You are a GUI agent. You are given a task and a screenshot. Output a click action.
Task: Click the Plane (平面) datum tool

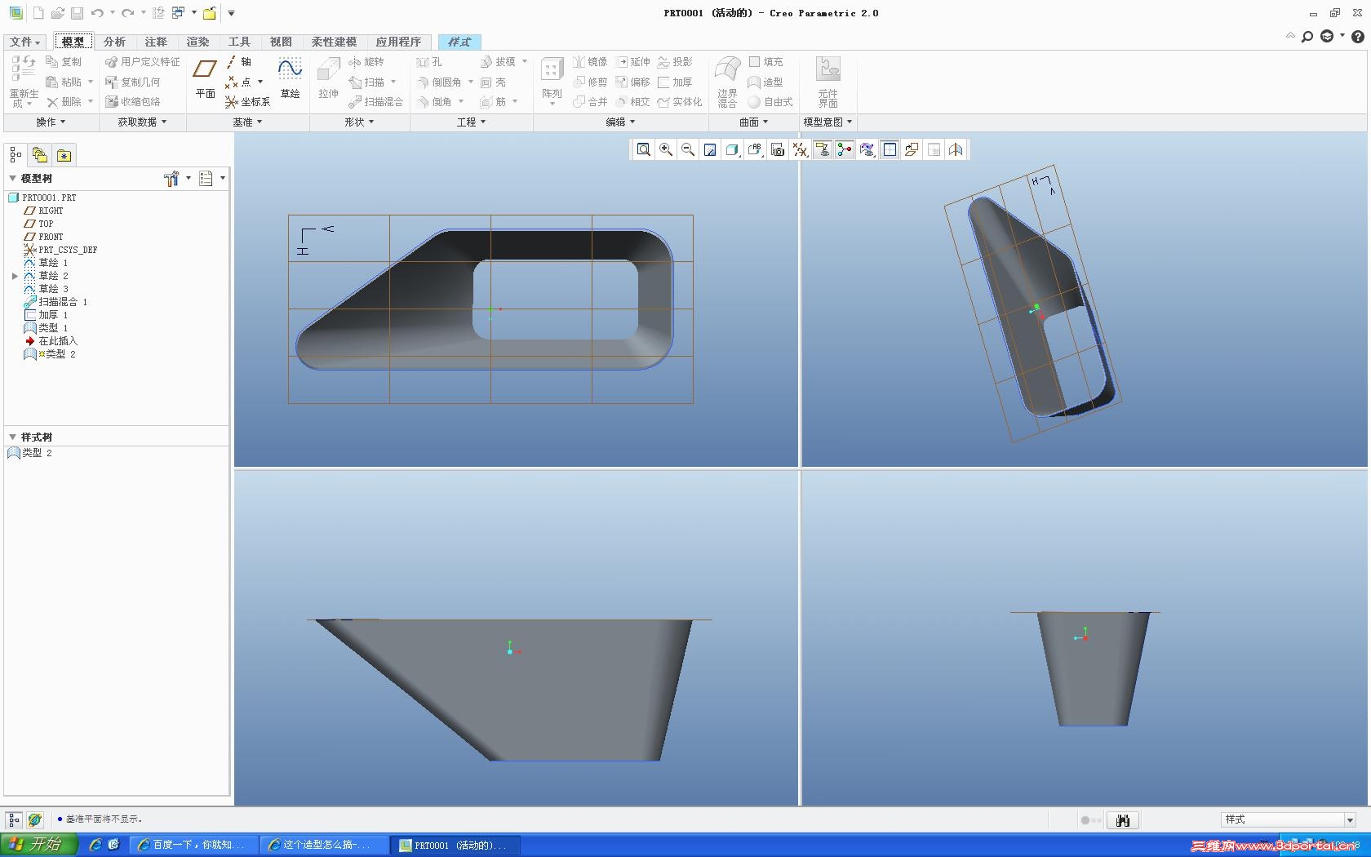point(205,79)
